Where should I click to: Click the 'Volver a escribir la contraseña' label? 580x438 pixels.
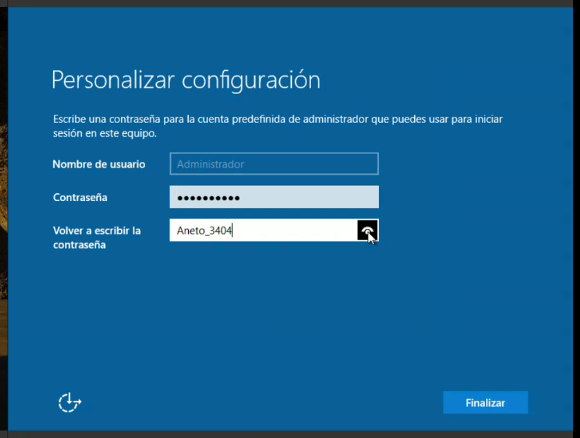[x=97, y=237]
